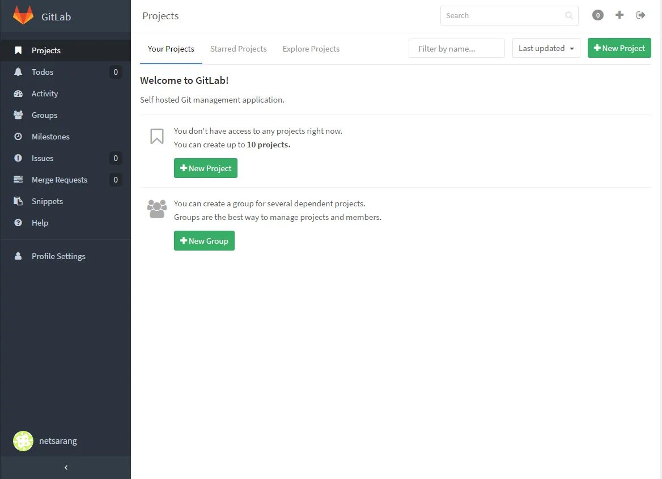
Task: Click the Merge Requests count badge in the sidebar
Action: [116, 180]
